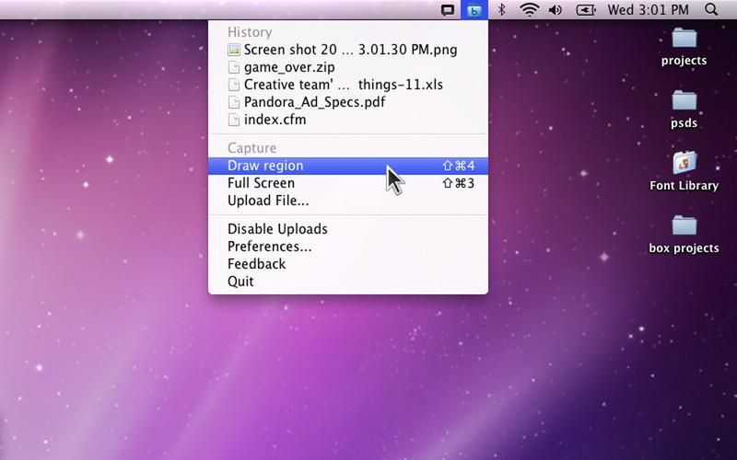Click the chat bubble menu bar icon
The width and height of the screenshot is (737, 460).
tap(448, 10)
